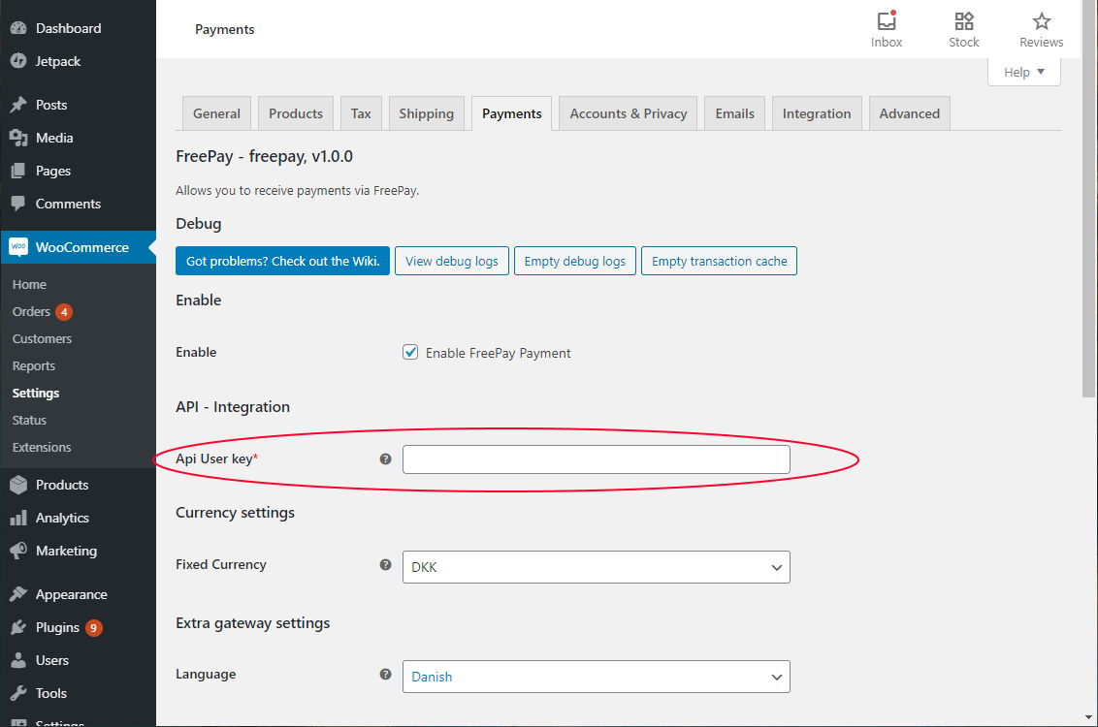Open Orders in WooCommerce submenu
The width and height of the screenshot is (1098, 727).
click(x=31, y=311)
